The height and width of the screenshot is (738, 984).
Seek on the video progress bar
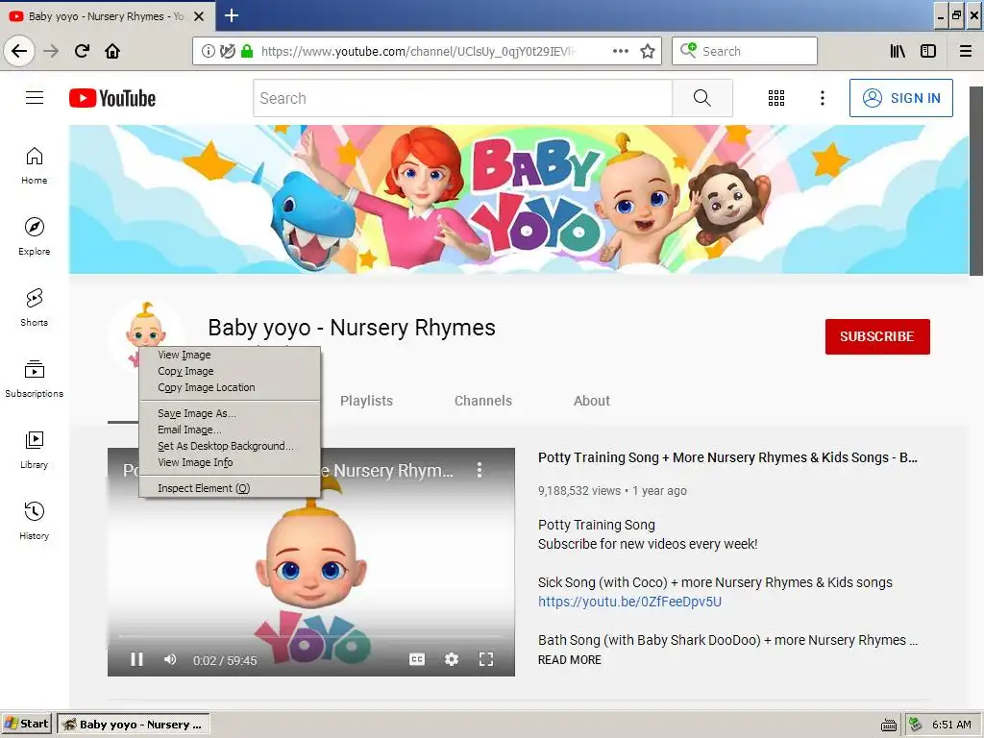pos(311,636)
